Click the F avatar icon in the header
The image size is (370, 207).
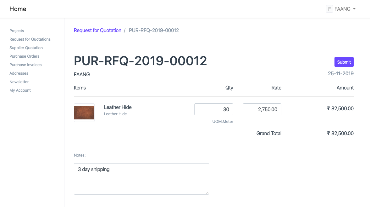coord(329,9)
